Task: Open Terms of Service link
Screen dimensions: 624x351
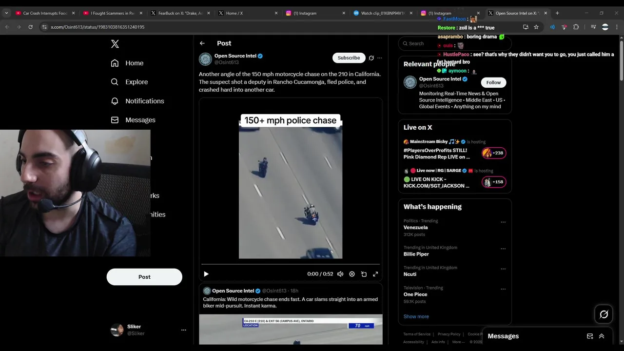Action: click(417, 334)
